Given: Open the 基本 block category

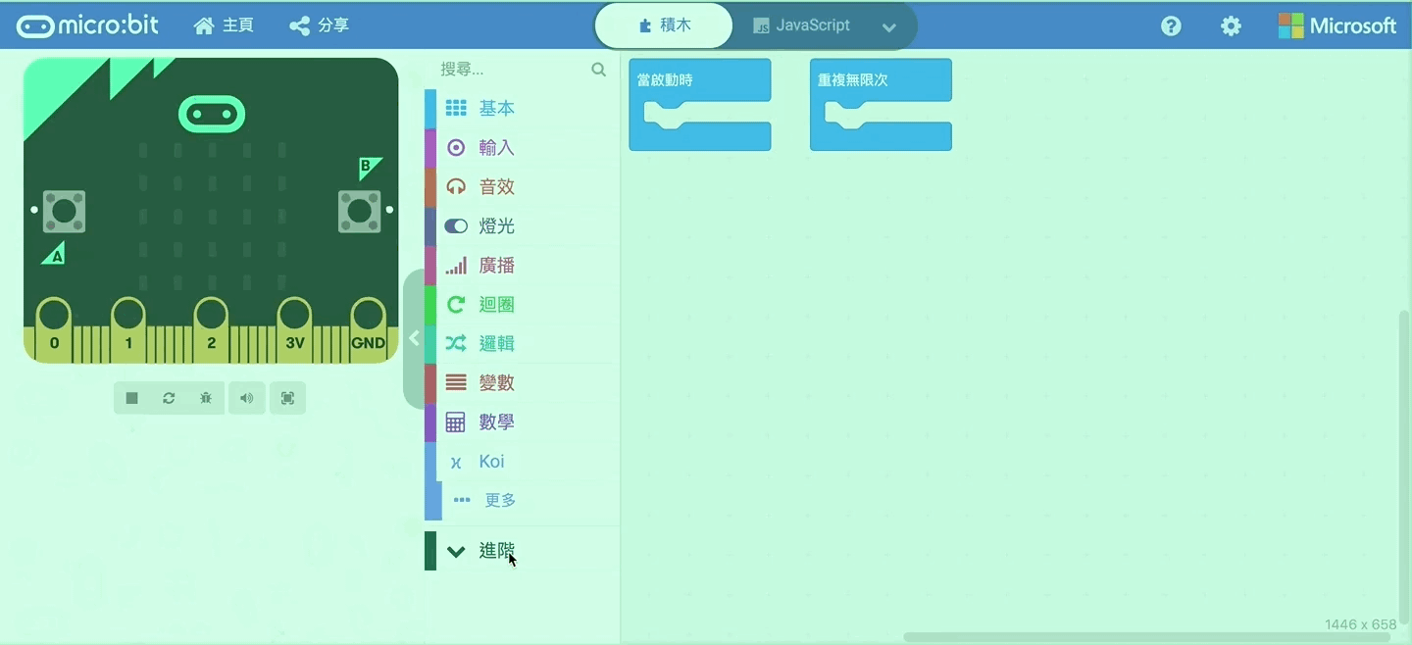Looking at the screenshot, I should tap(522, 108).
